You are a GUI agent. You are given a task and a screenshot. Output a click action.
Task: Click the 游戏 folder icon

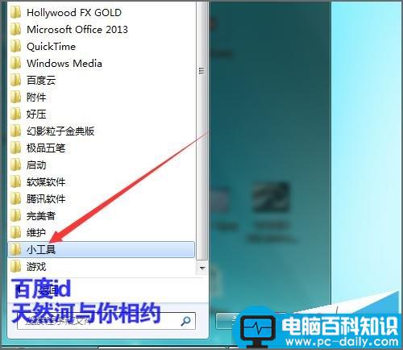[15, 266]
